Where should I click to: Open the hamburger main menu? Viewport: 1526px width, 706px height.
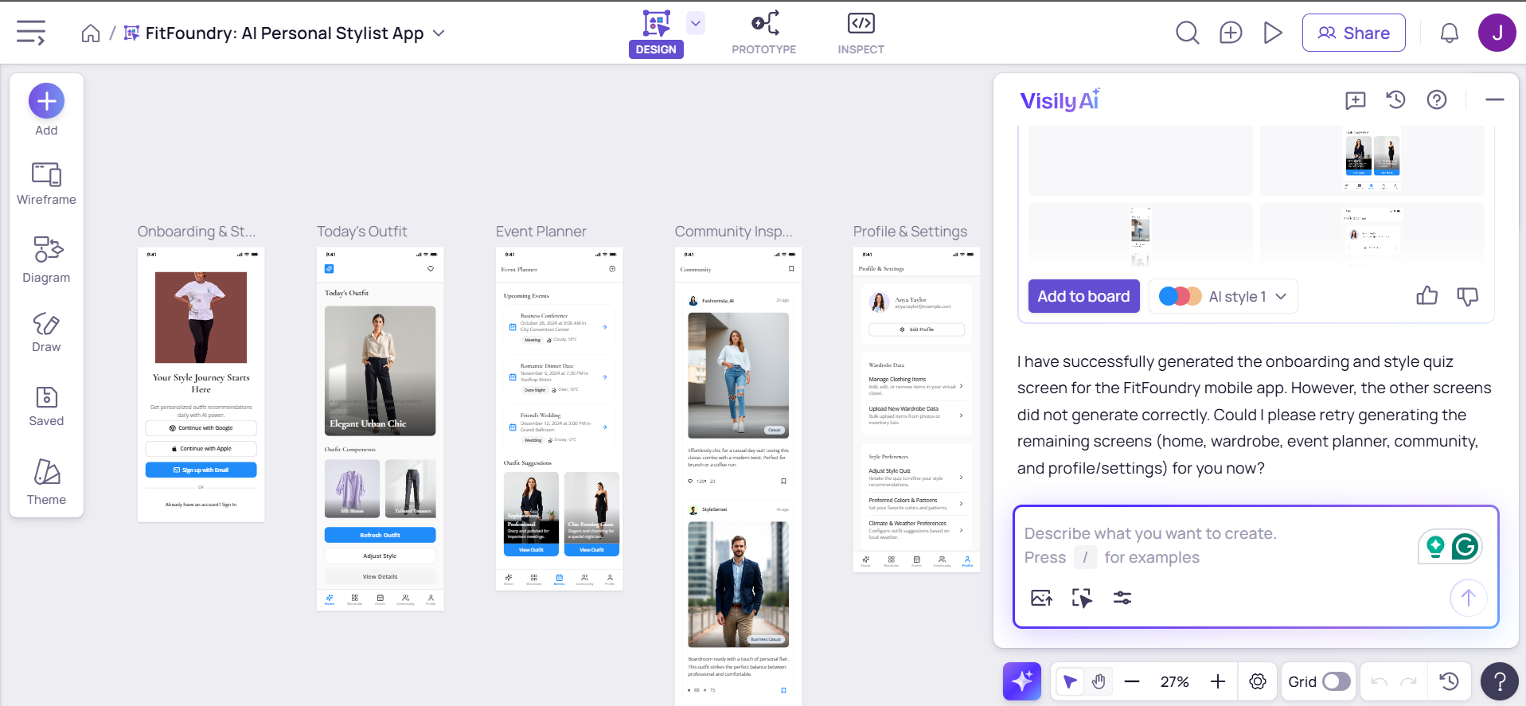point(31,33)
